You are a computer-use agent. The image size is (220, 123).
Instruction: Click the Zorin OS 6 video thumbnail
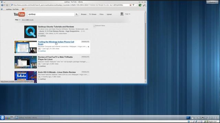tap(25, 77)
